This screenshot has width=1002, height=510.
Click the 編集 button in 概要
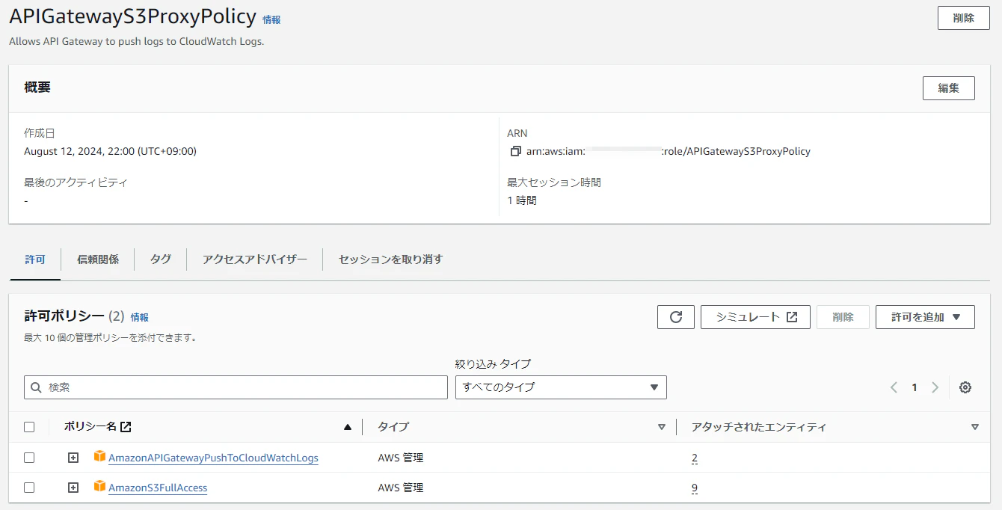tap(949, 87)
